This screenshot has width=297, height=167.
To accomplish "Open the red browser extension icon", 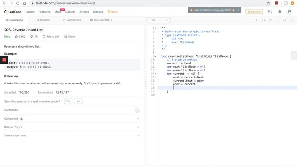I will click(277, 3).
